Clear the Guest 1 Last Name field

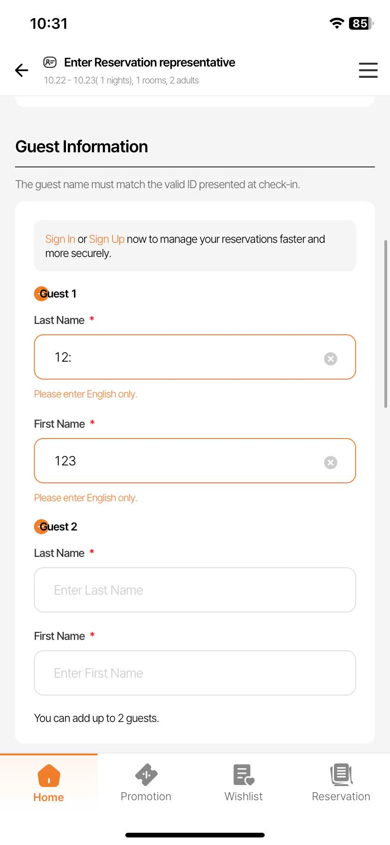coord(331,359)
